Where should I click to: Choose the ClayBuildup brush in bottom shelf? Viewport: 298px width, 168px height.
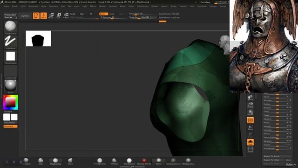[55, 161]
